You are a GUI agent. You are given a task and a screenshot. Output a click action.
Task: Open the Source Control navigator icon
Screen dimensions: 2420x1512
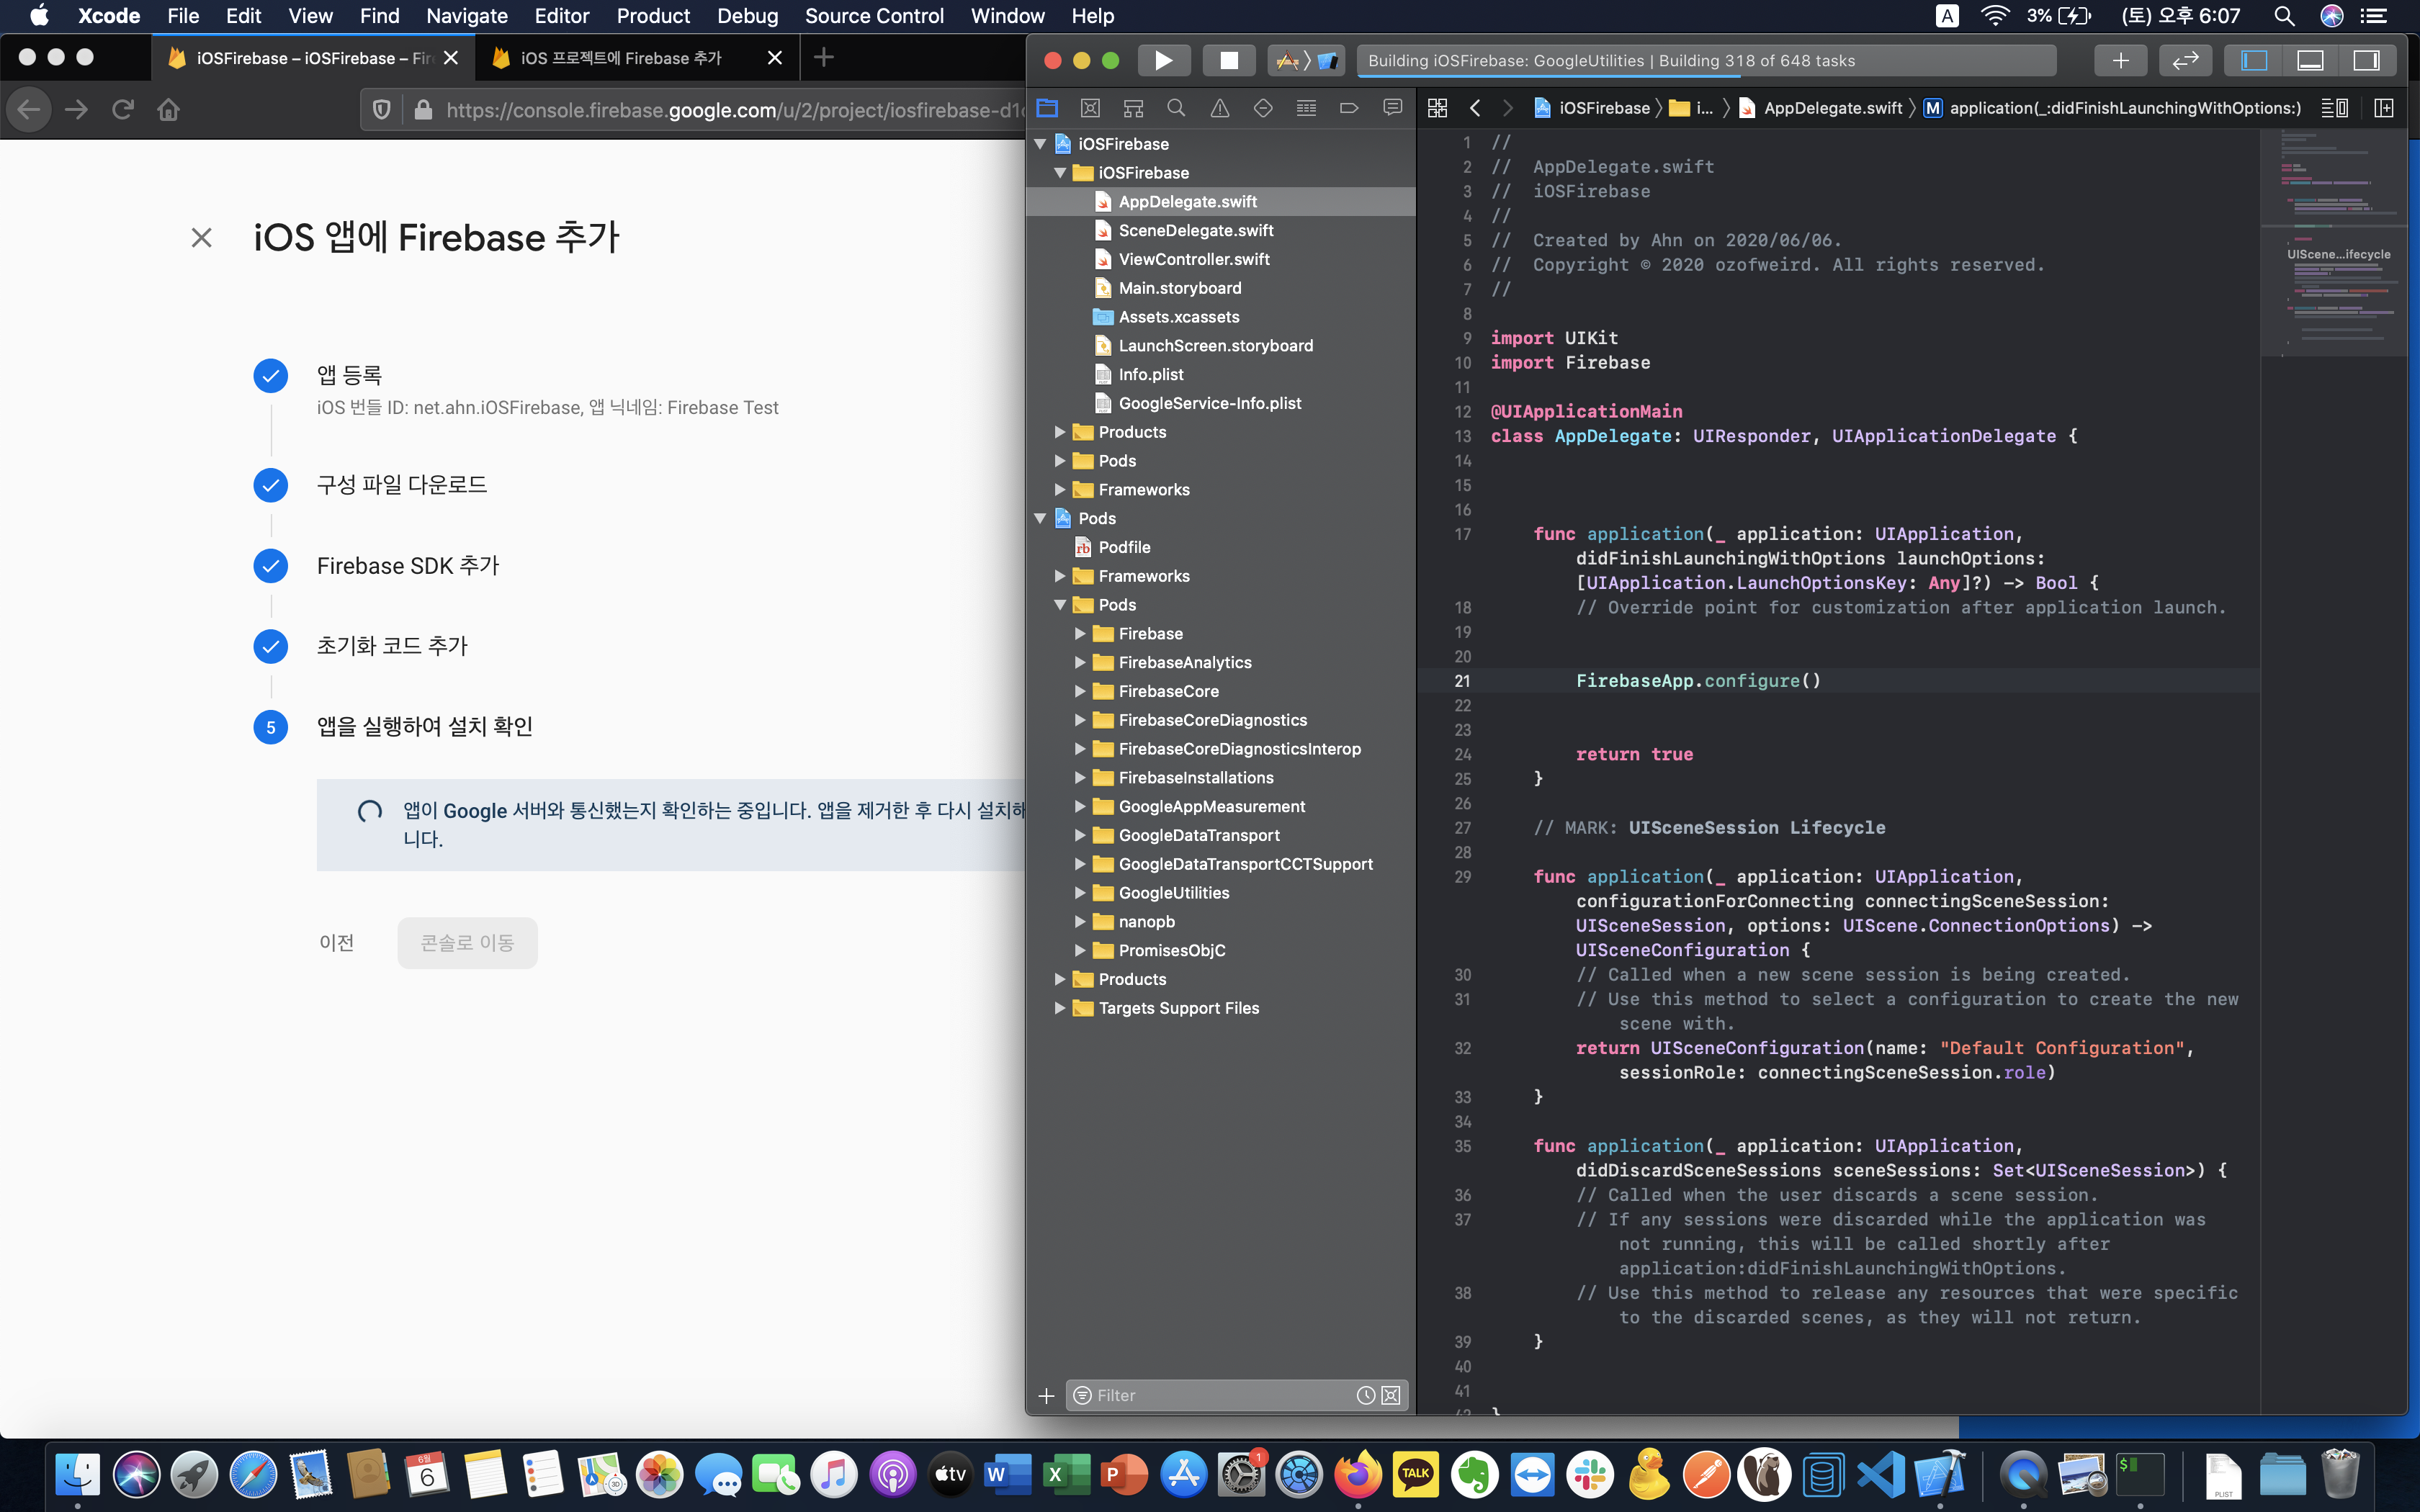tap(1090, 108)
